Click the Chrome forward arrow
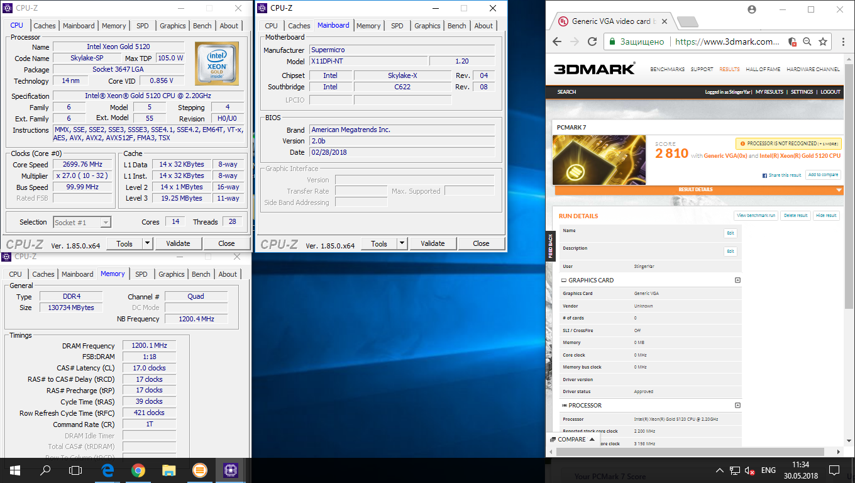The height and width of the screenshot is (483, 855). click(575, 42)
